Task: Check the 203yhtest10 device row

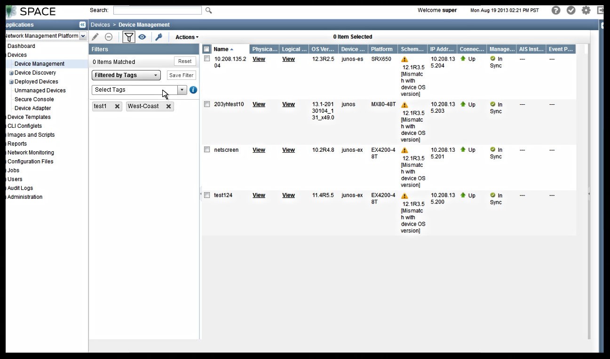Action: (x=207, y=104)
